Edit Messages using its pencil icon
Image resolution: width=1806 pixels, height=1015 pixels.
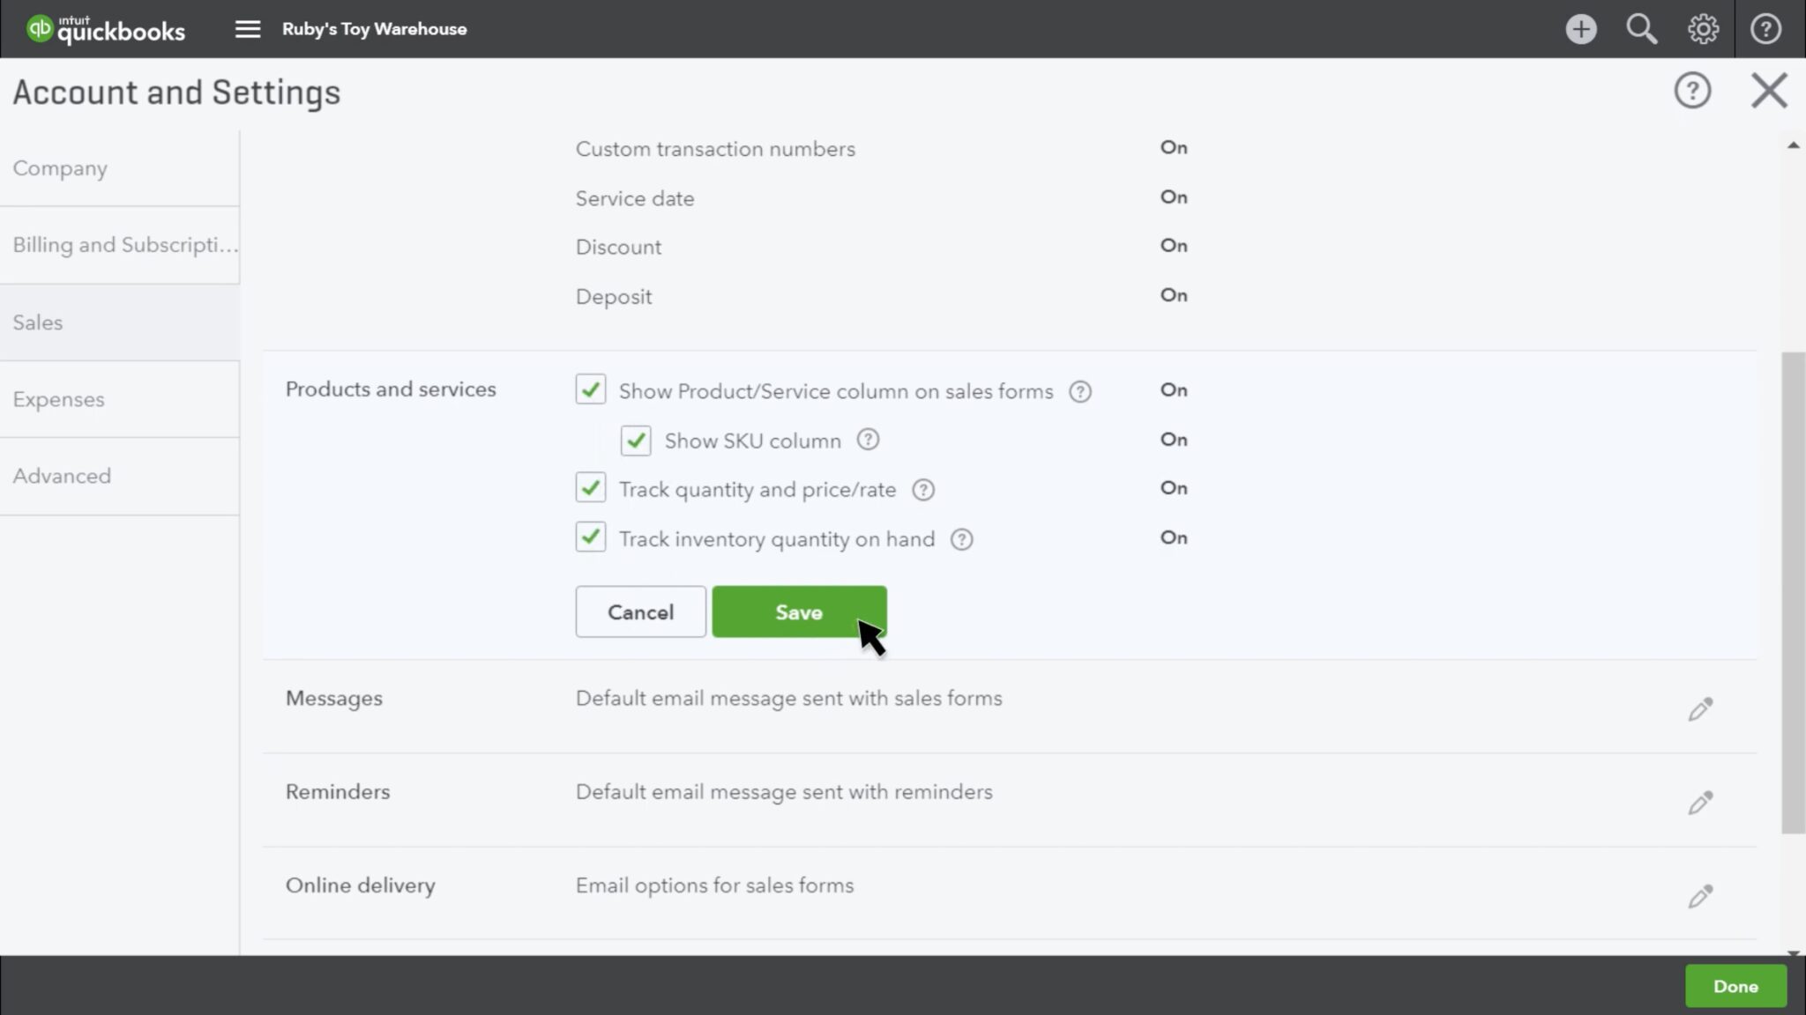(x=1700, y=708)
